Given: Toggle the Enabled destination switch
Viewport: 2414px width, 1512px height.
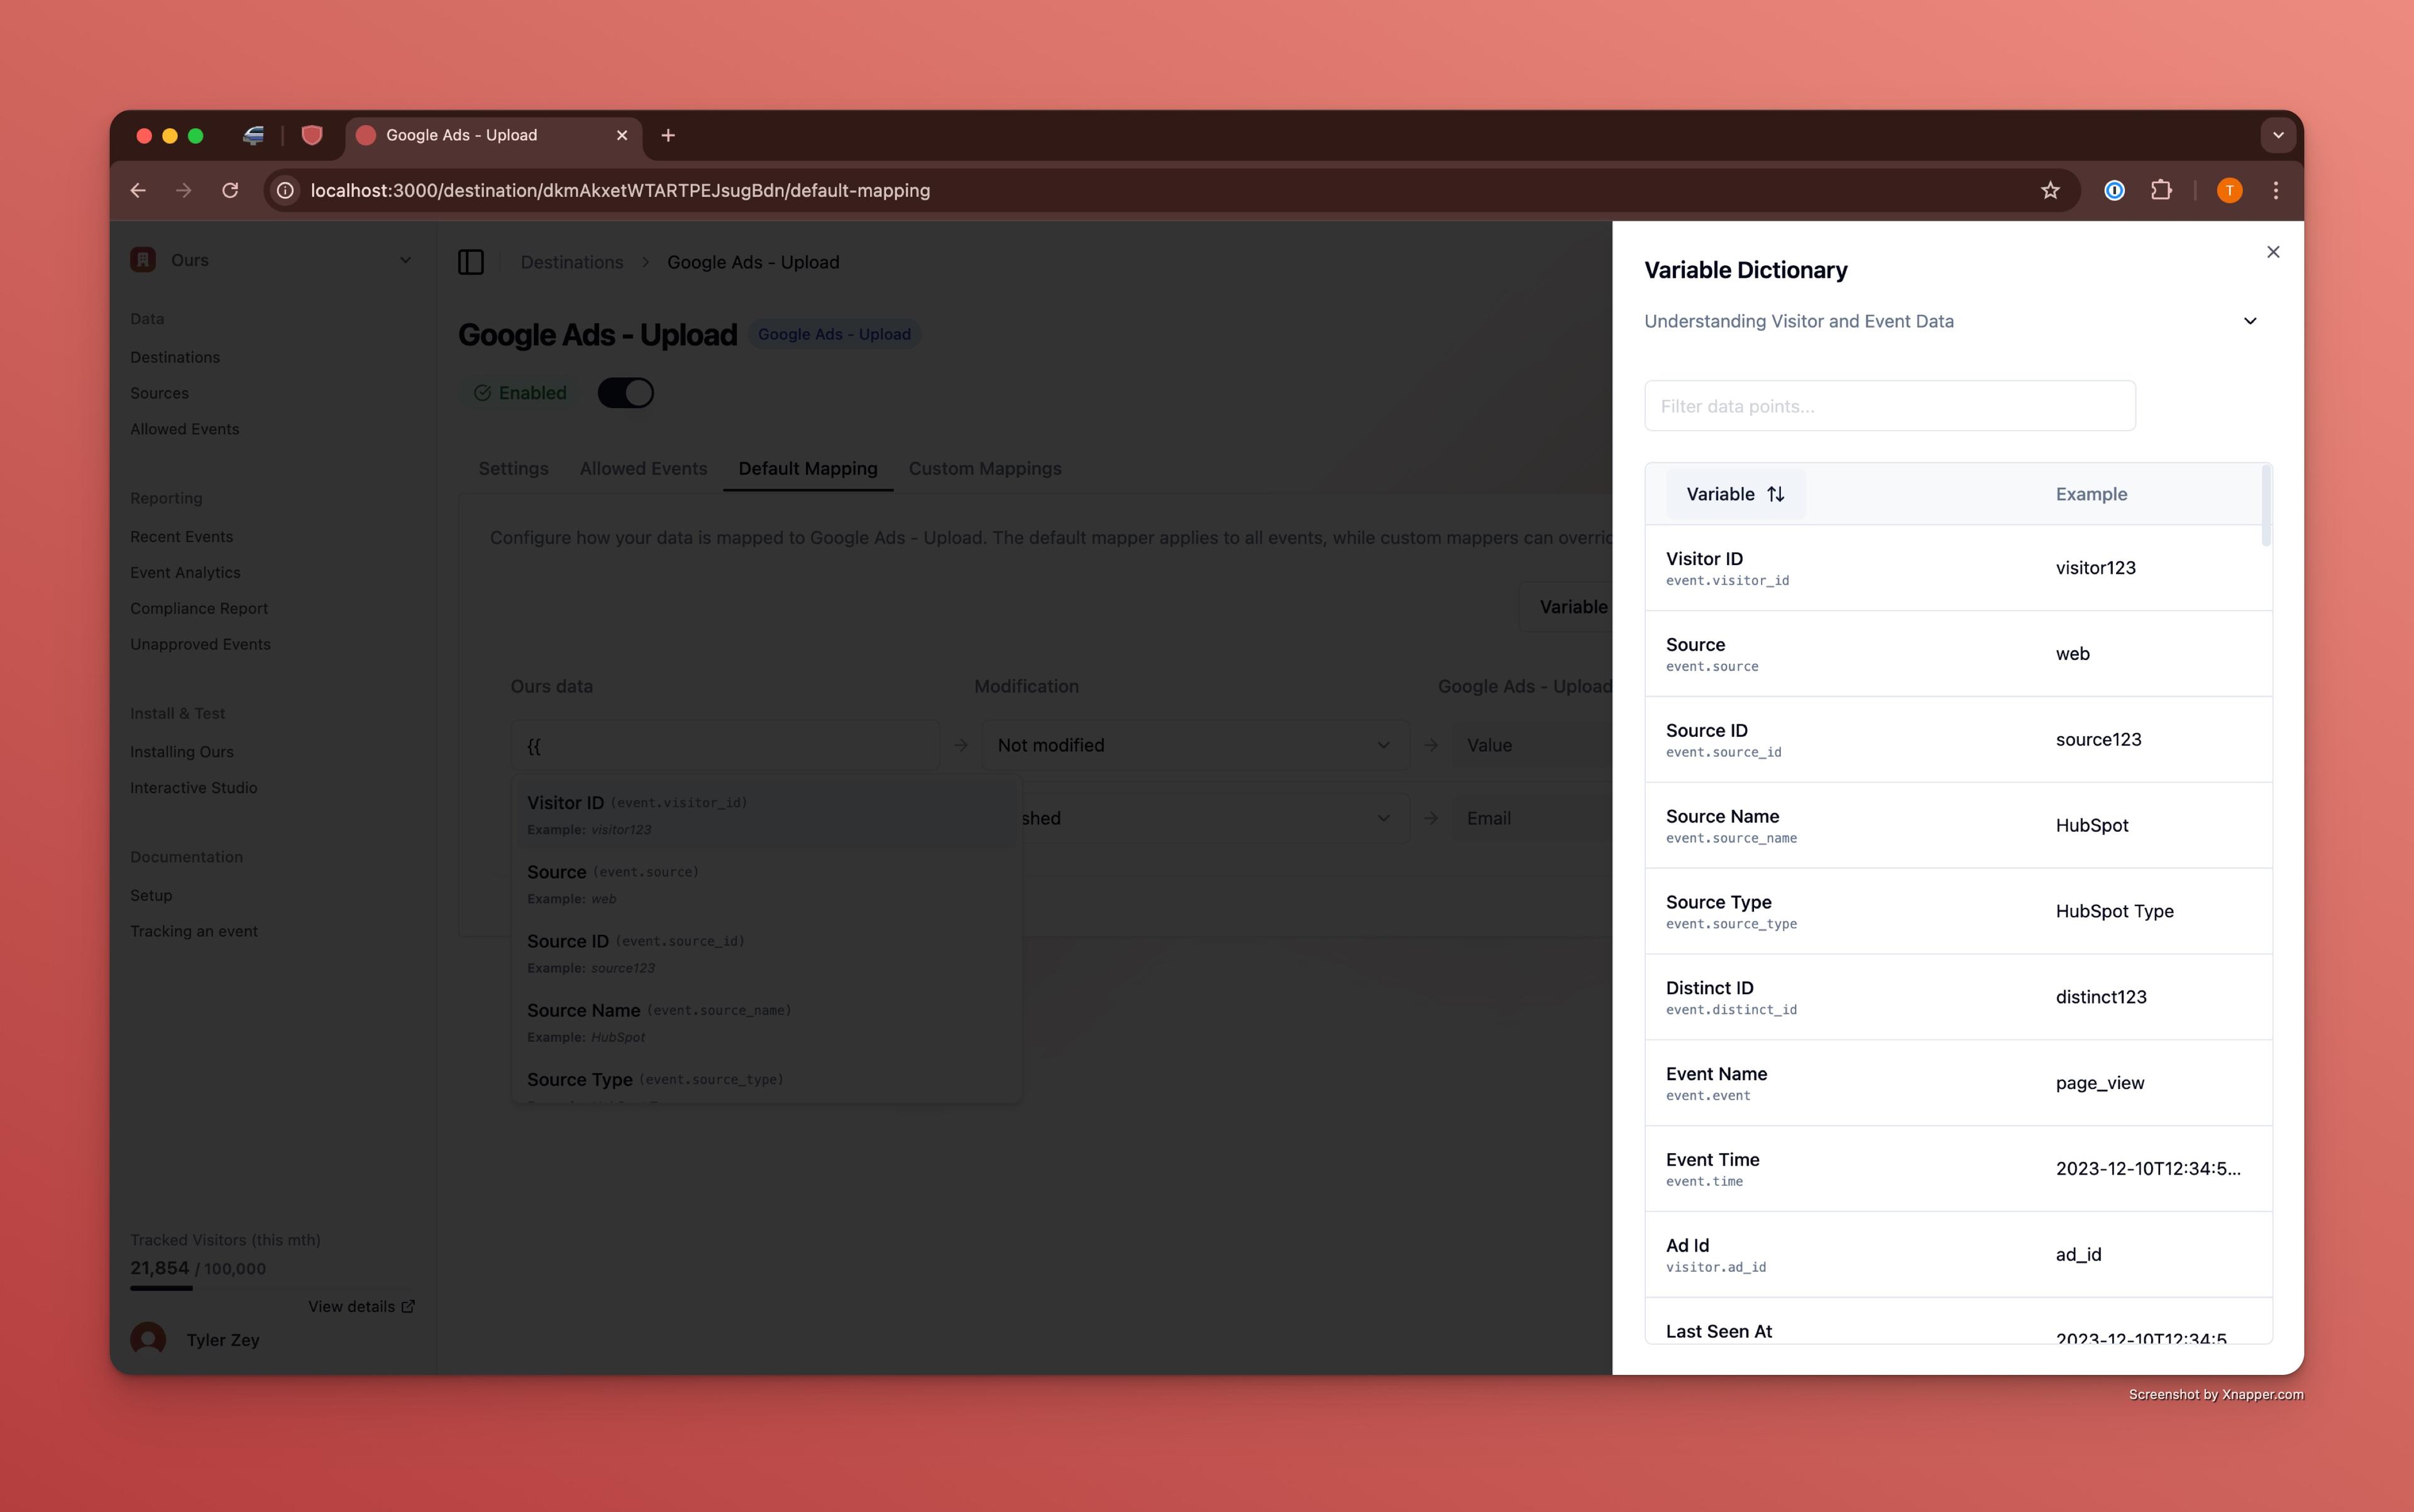Looking at the screenshot, I should coord(625,393).
